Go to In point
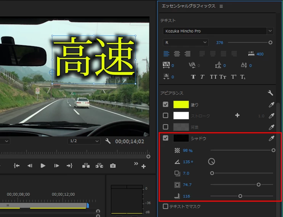 pos(16,166)
